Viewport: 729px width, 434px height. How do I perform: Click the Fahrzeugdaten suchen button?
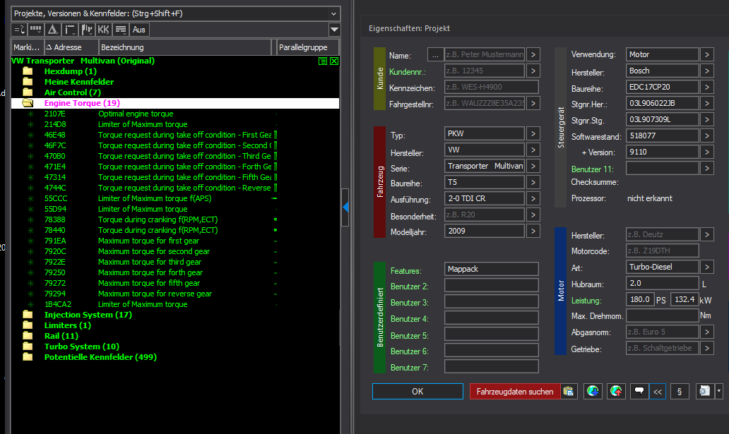[515, 391]
